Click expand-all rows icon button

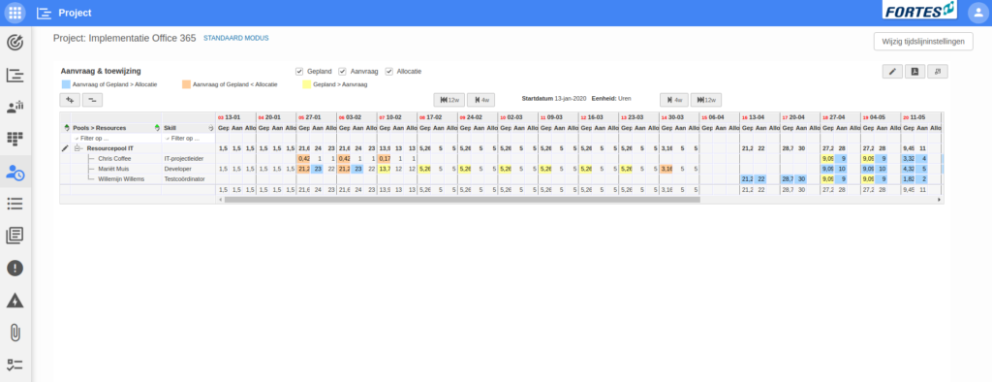click(70, 100)
